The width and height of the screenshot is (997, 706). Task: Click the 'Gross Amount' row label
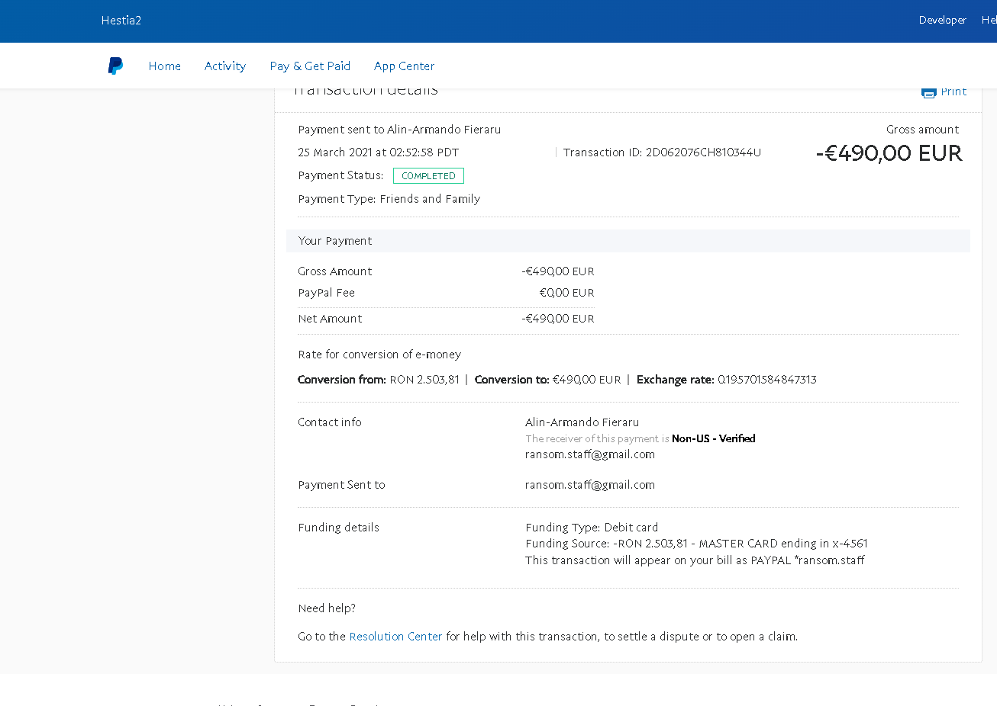tap(335, 271)
